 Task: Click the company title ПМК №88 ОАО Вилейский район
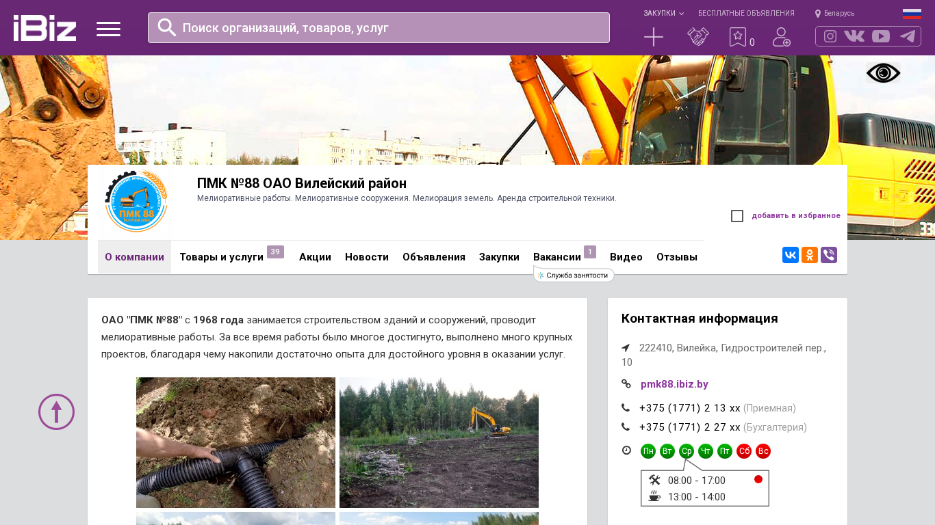coord(302,183)
